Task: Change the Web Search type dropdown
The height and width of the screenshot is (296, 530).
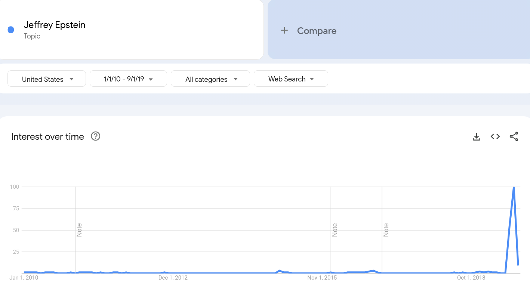Action: (291, 79)
